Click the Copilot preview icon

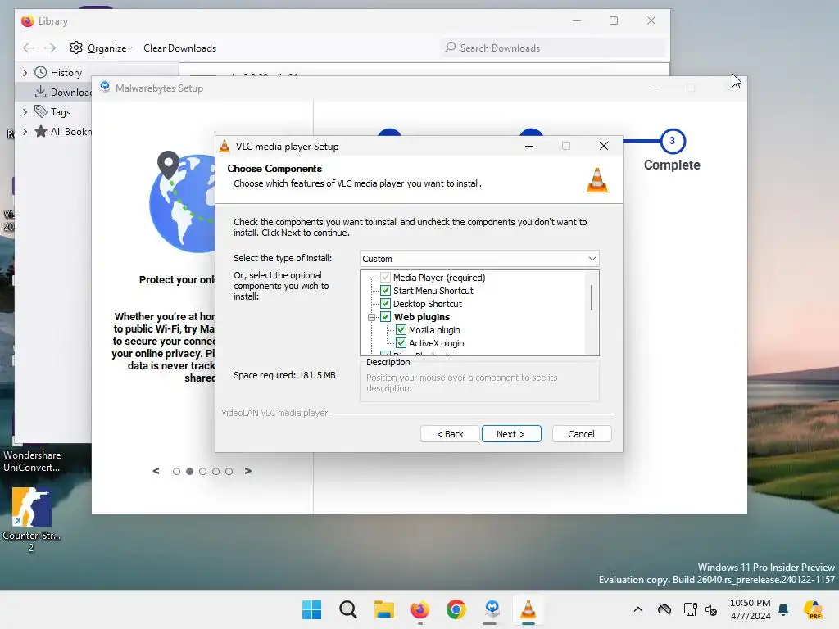pyautogui.click(x=813, y=609)
